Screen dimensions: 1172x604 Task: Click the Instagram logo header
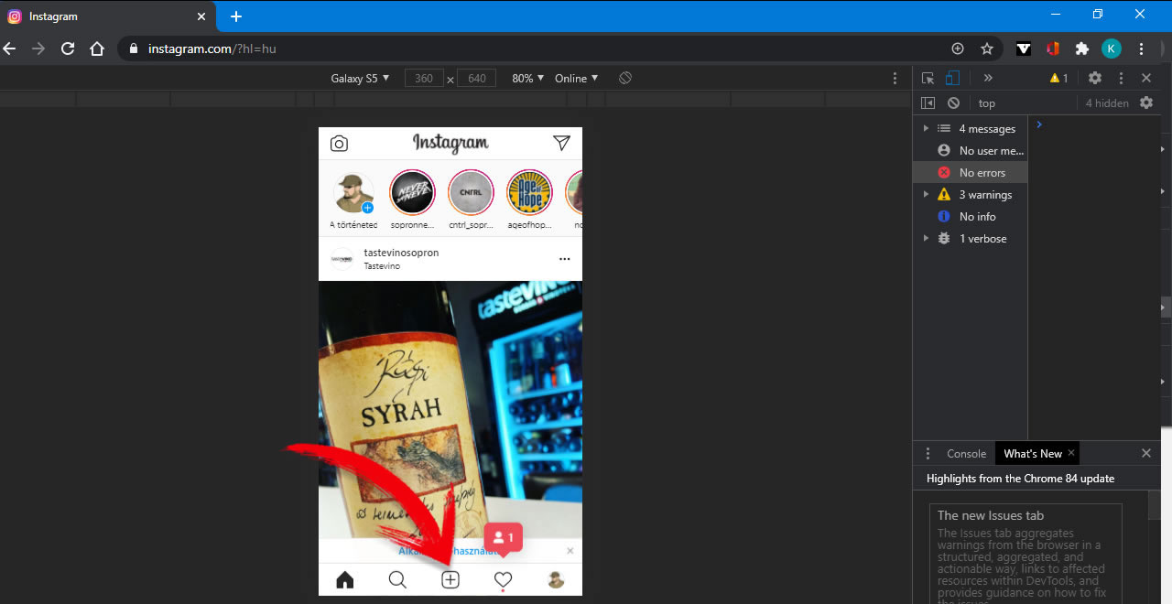coord(450,143)
